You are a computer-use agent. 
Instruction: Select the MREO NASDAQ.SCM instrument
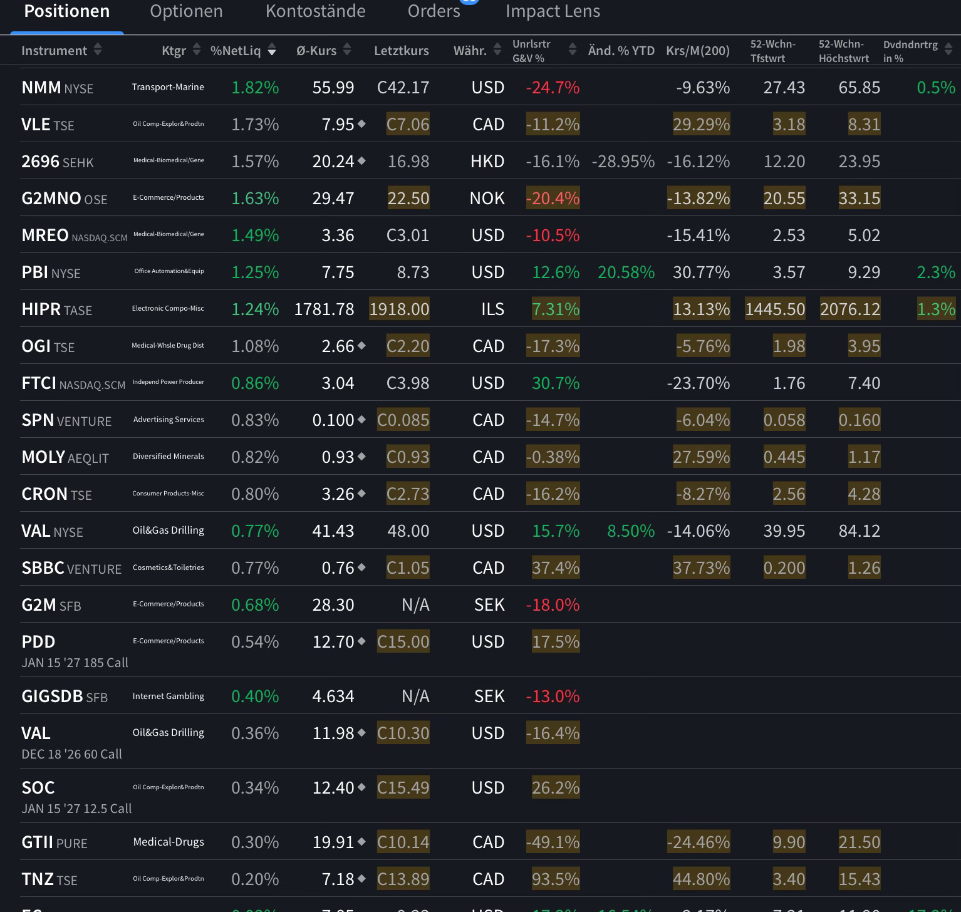coord(75,236)
